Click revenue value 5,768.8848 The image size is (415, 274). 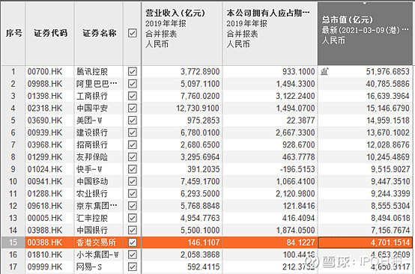coord(200,206)
